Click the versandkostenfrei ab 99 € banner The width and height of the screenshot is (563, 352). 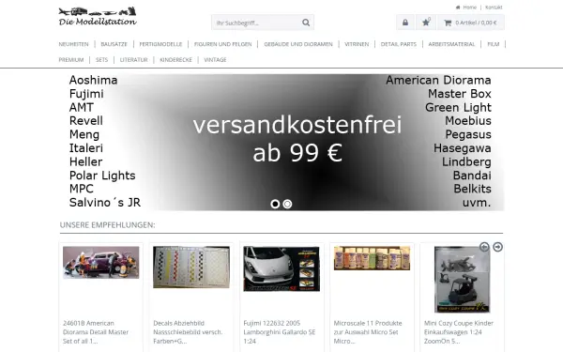pyautogui.click(x=281, y=143)
